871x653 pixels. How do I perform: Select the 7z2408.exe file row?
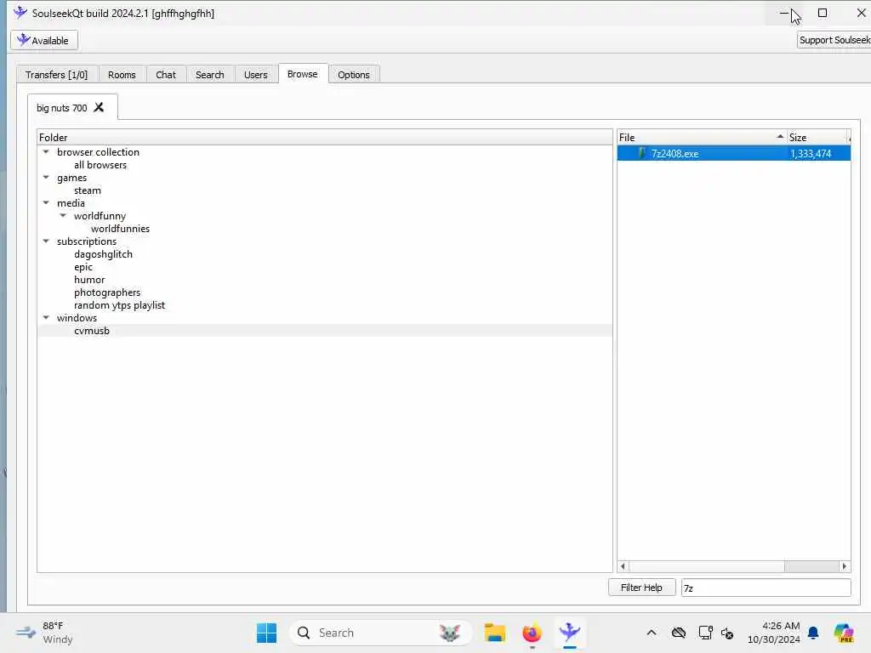click(734, 153)
